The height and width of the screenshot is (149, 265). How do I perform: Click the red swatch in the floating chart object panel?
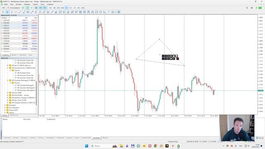coord(178,59)
